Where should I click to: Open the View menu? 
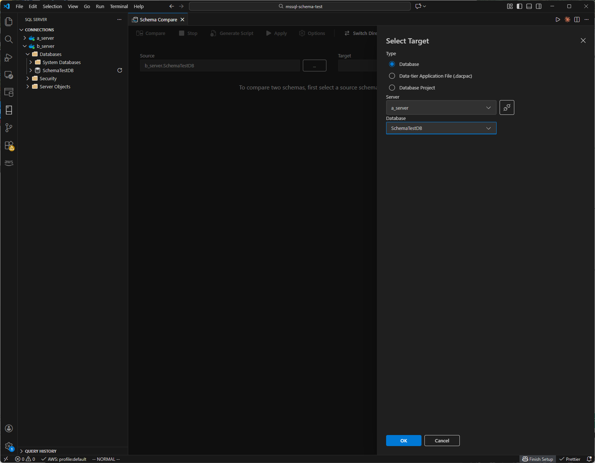(x=73, y=6)
